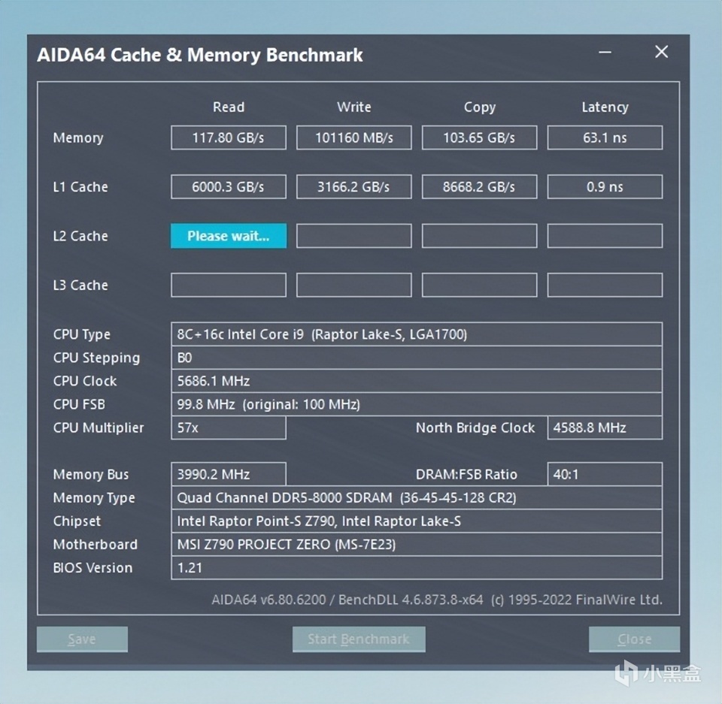This screenshot has height=704, width=722.
Task: Click the CPU Multiplier value 57x
Action: click(x=229, y=428)
